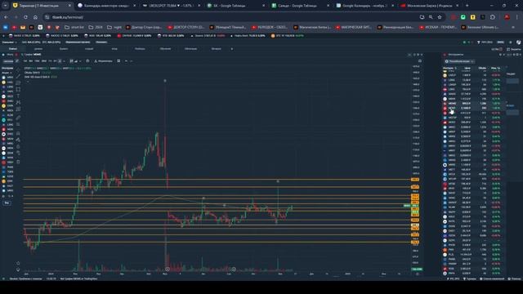Click the first event marker on chart timeline
The height and width of the screenshot is (294, 523).
point(168,269)
